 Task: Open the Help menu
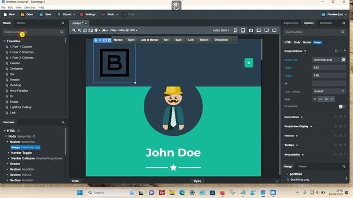[x=41, y=7]
